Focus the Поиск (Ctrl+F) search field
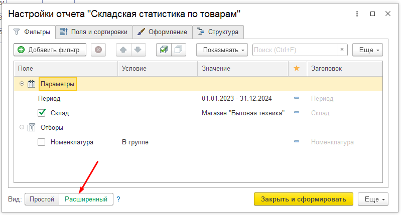This screenshot has width=401, height=215. pos(295,50)
